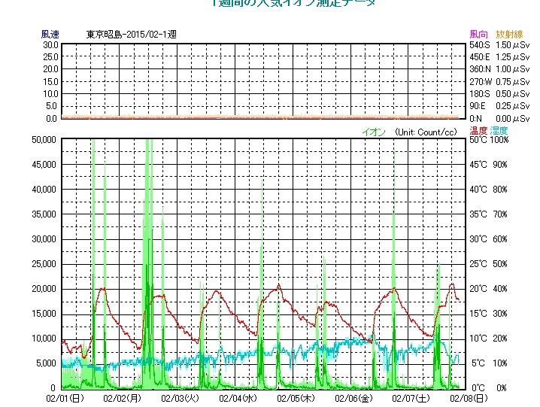Click the 100% humidity axis value

[499, 140]
